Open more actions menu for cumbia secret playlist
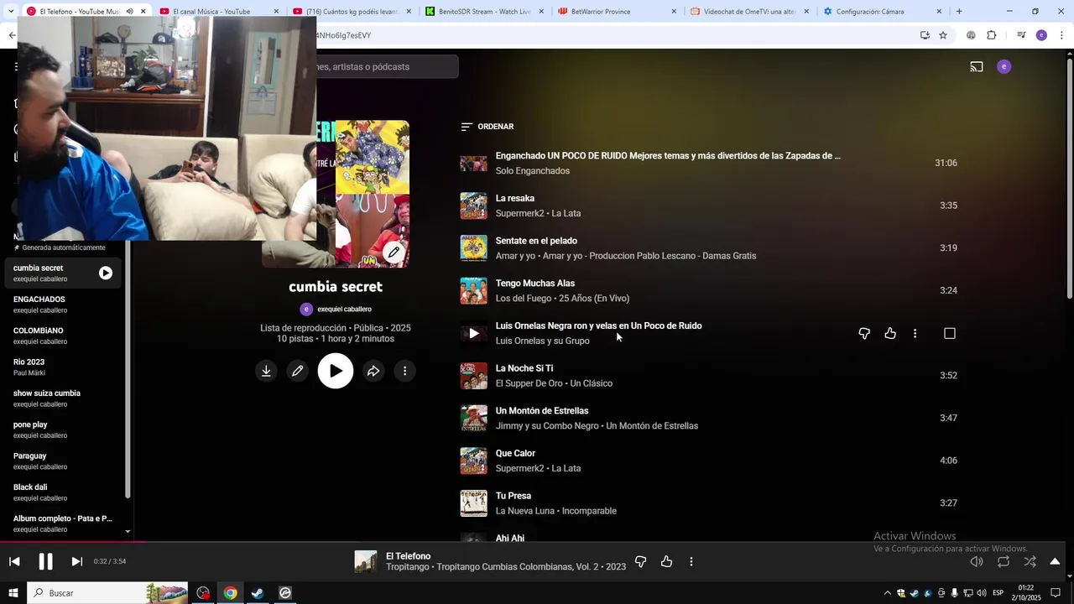The width and height of the screenshot is (1074, 604). click(x=404, y=371)
